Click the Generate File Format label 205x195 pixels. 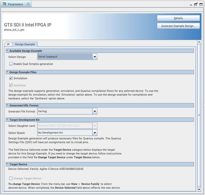click(x=22, y=111)
